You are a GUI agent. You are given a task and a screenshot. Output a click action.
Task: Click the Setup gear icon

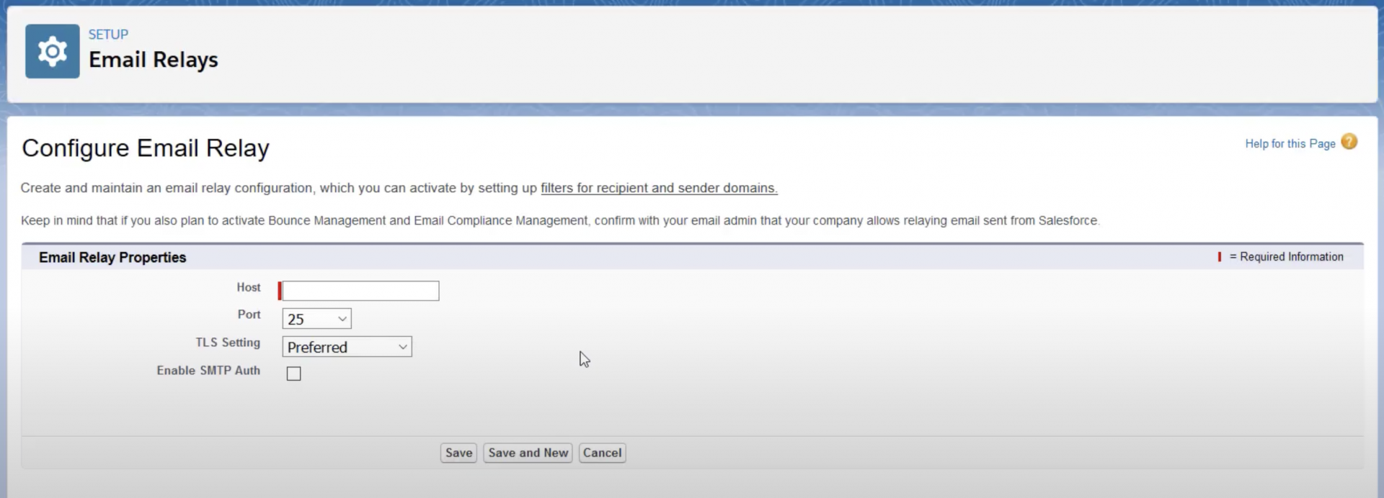51,50
